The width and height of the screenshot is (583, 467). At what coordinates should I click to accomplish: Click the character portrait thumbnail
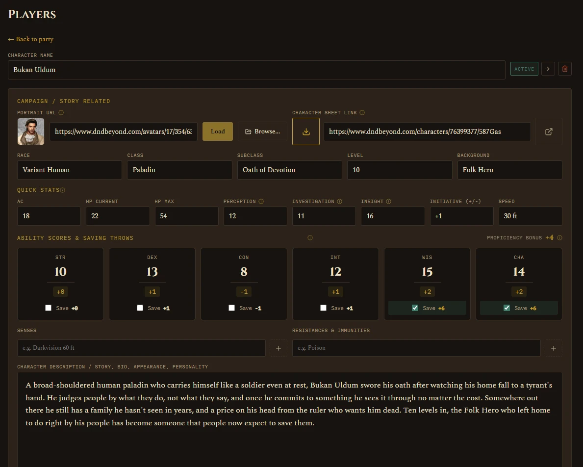coord(31,131)
